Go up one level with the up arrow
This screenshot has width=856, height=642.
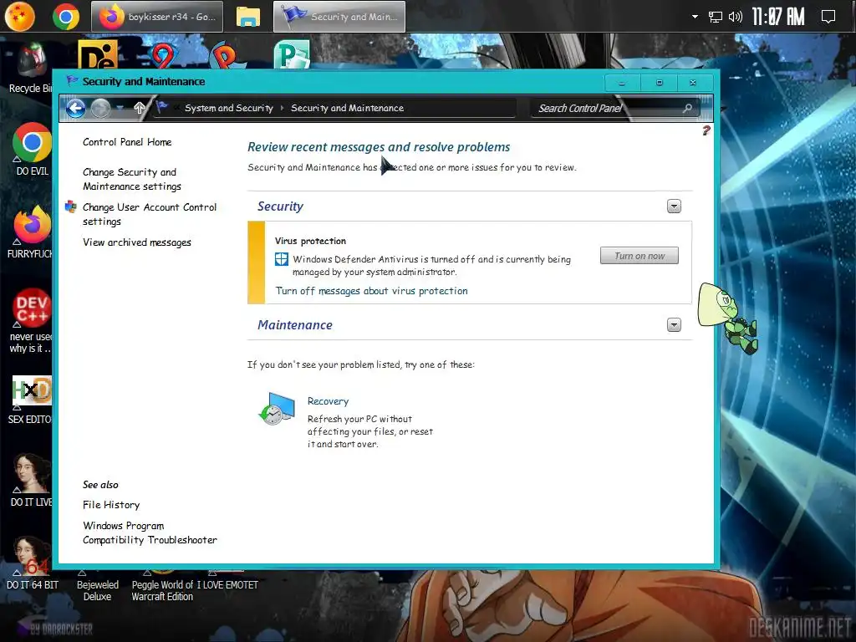point(140,108)
